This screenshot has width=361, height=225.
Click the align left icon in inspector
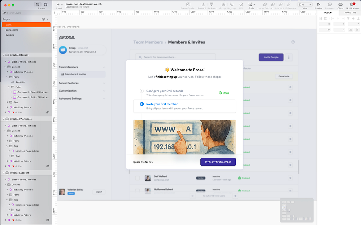tap(333, 18)
